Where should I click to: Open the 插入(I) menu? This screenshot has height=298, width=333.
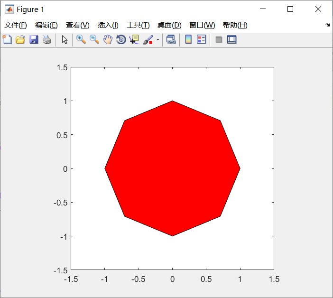[x=108, y=25]
